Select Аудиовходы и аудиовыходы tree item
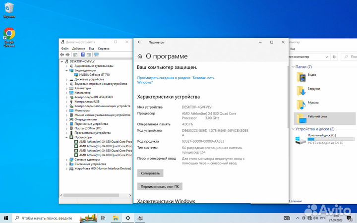The image size is (357, 223). coord(94,66)
